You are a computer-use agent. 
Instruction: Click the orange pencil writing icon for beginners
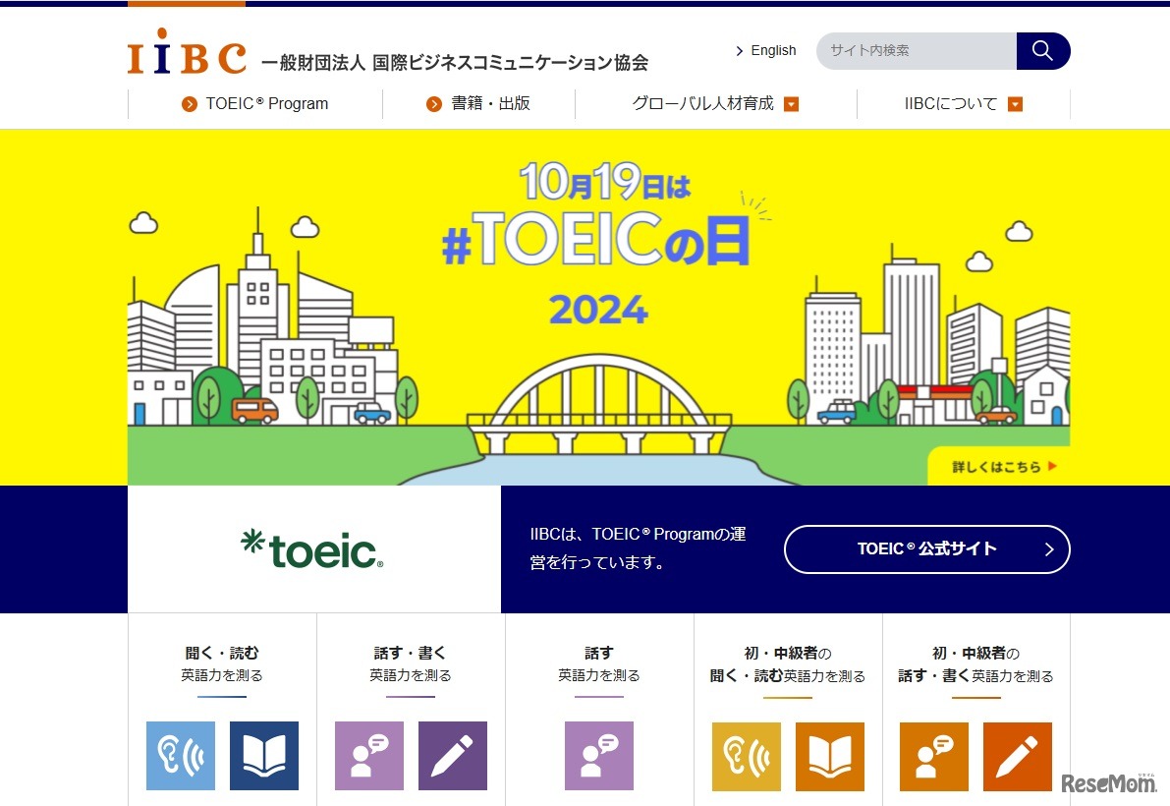pos(1017,756)
